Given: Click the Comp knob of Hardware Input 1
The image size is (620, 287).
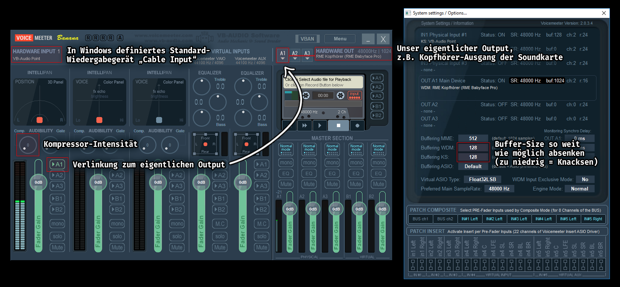Looking at the screenshot, I should coord(27,145).
